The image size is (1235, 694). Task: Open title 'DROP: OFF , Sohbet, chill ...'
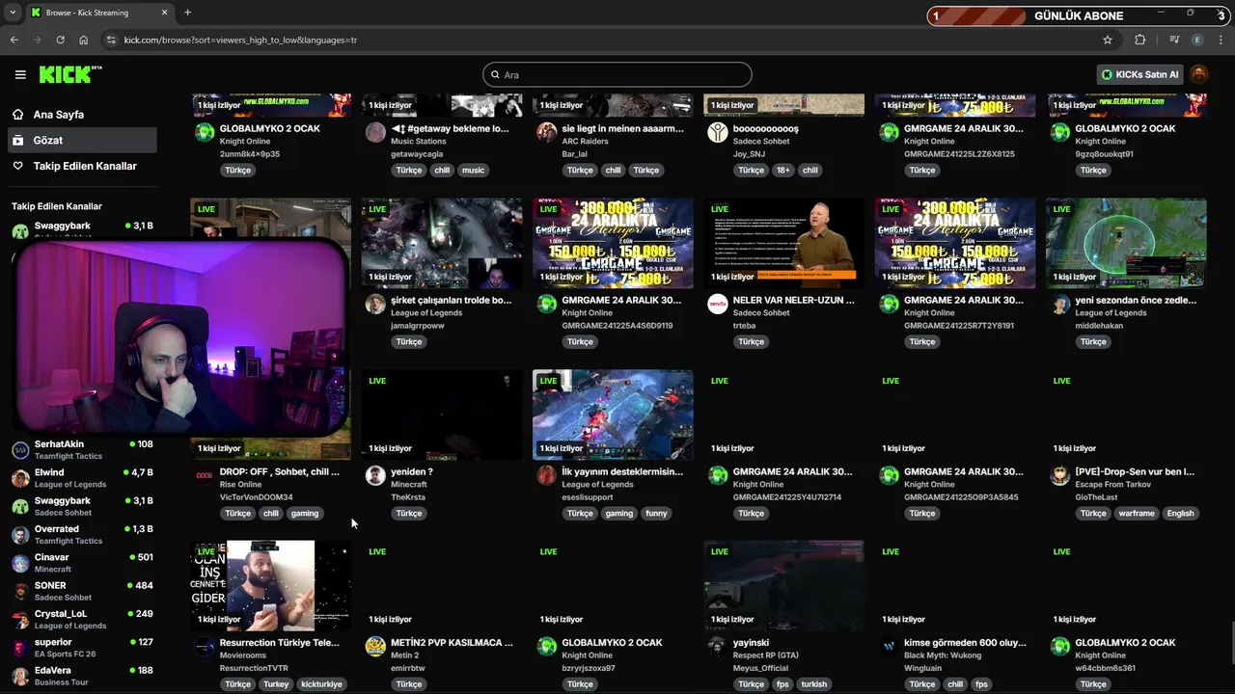[280, 471]
